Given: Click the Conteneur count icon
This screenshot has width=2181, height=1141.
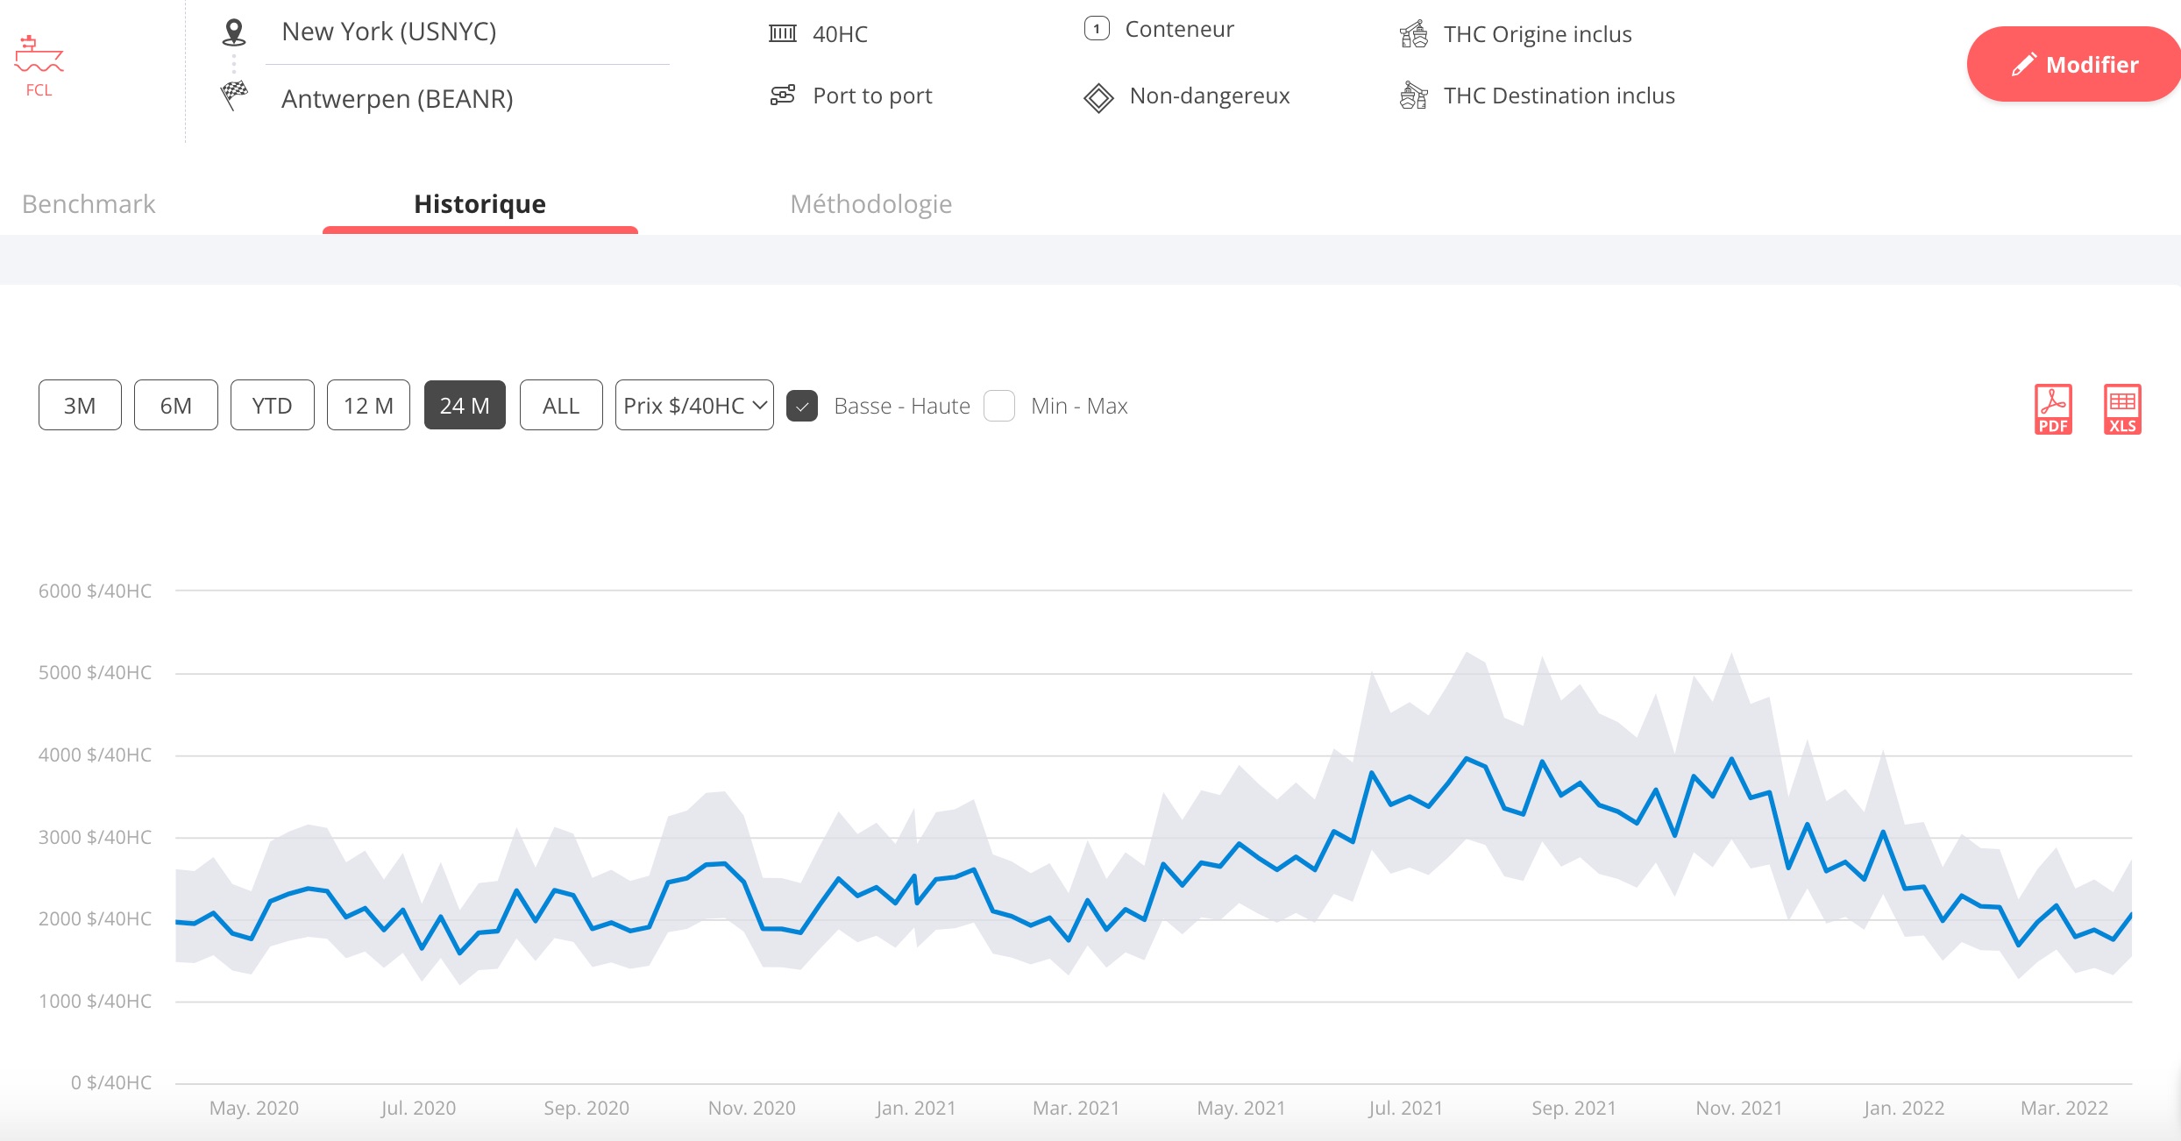Looking at the screenshot, I should [1097, 29].
